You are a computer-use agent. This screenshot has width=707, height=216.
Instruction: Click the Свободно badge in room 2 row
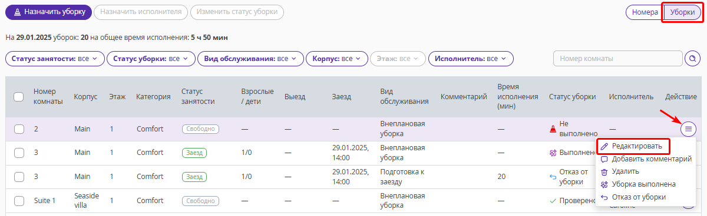click(x=200, y=129)
